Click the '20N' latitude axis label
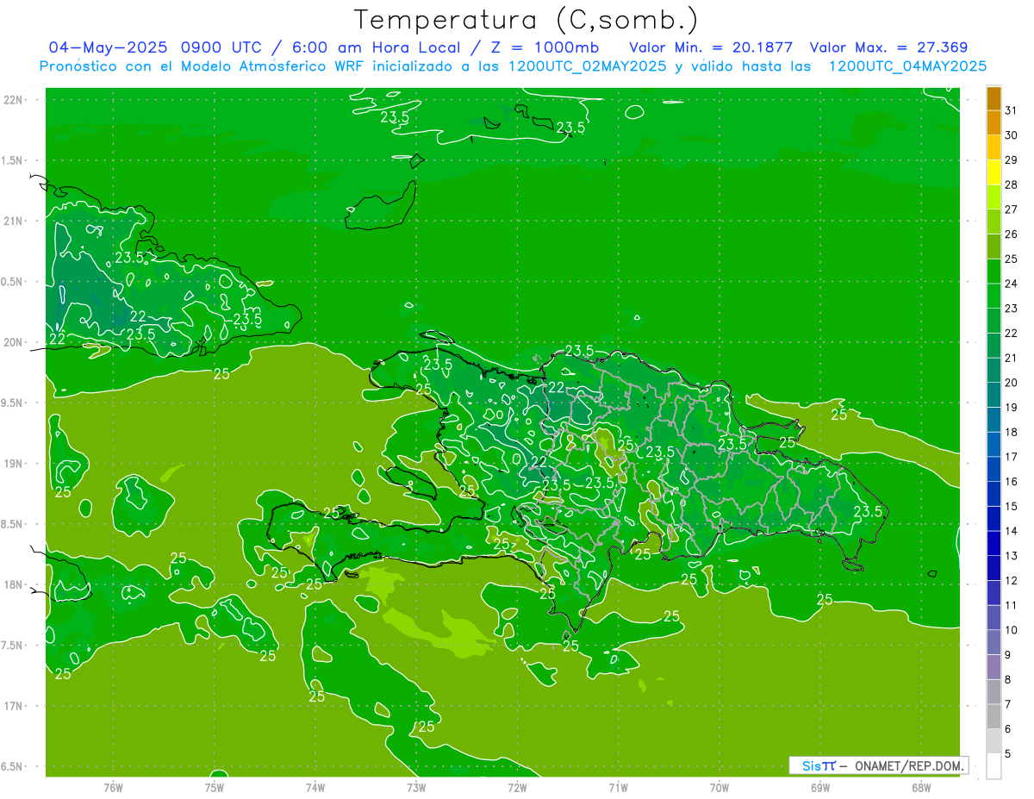 point(15,342)
